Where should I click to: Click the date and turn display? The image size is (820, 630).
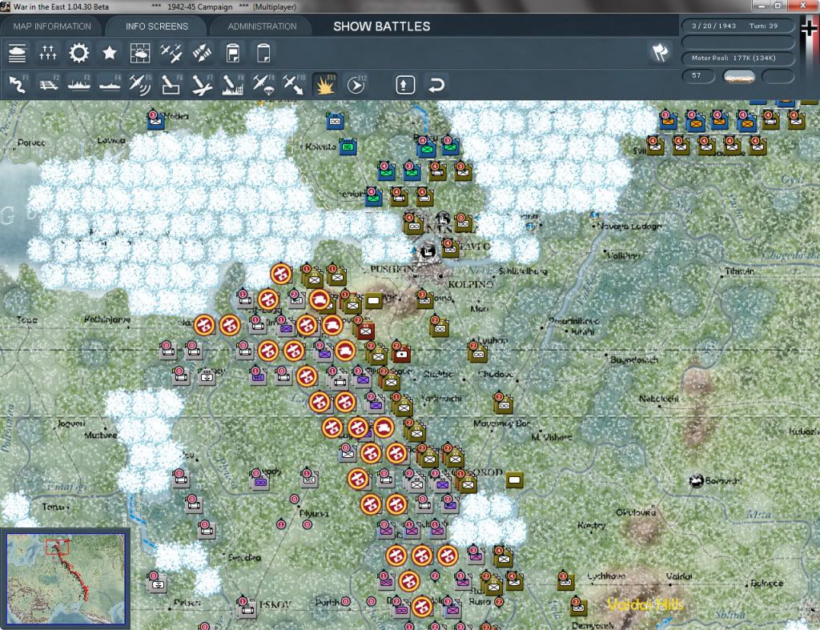click(x=738, y=26)
